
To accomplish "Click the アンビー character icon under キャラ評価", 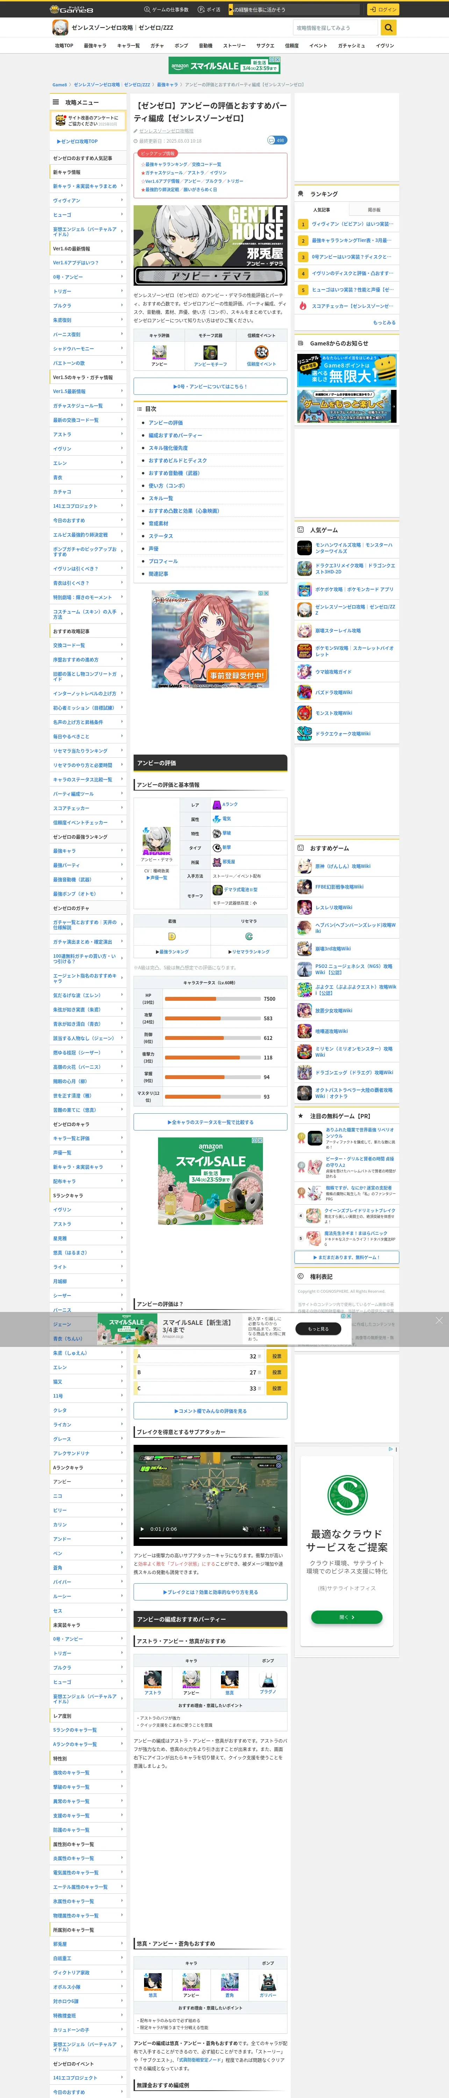I will 159,353.
